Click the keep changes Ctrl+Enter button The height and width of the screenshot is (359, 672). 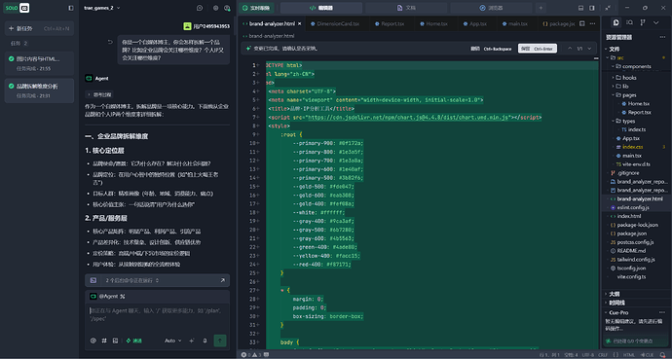(x=537, y=49)
